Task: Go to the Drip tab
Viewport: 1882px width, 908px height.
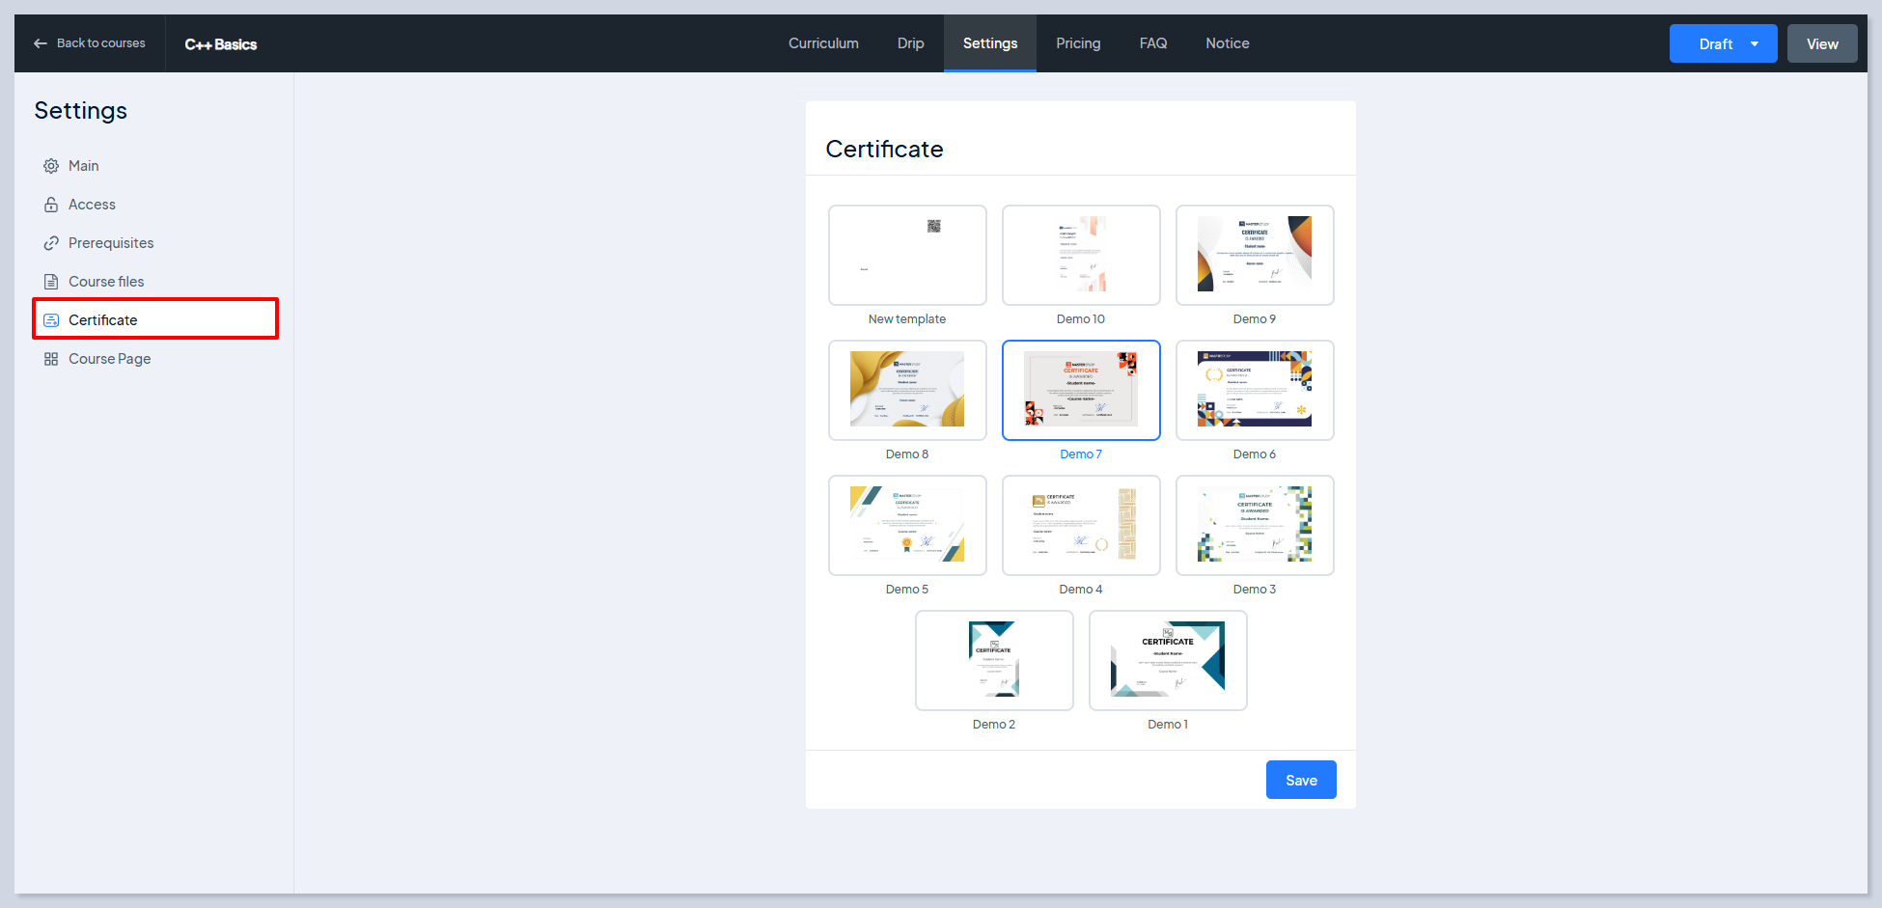Action: tap(910, 43)
